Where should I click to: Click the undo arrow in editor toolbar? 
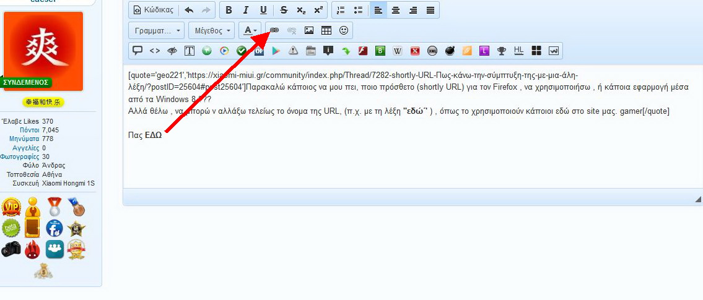(x=189, y=10)
